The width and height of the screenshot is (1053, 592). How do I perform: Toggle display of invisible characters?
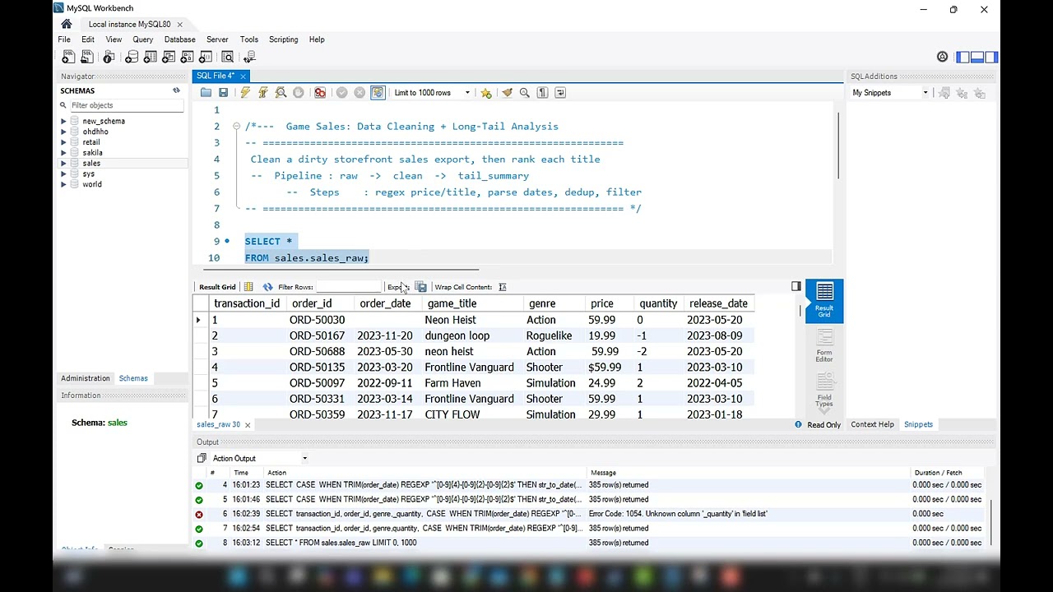pos(542,93)
